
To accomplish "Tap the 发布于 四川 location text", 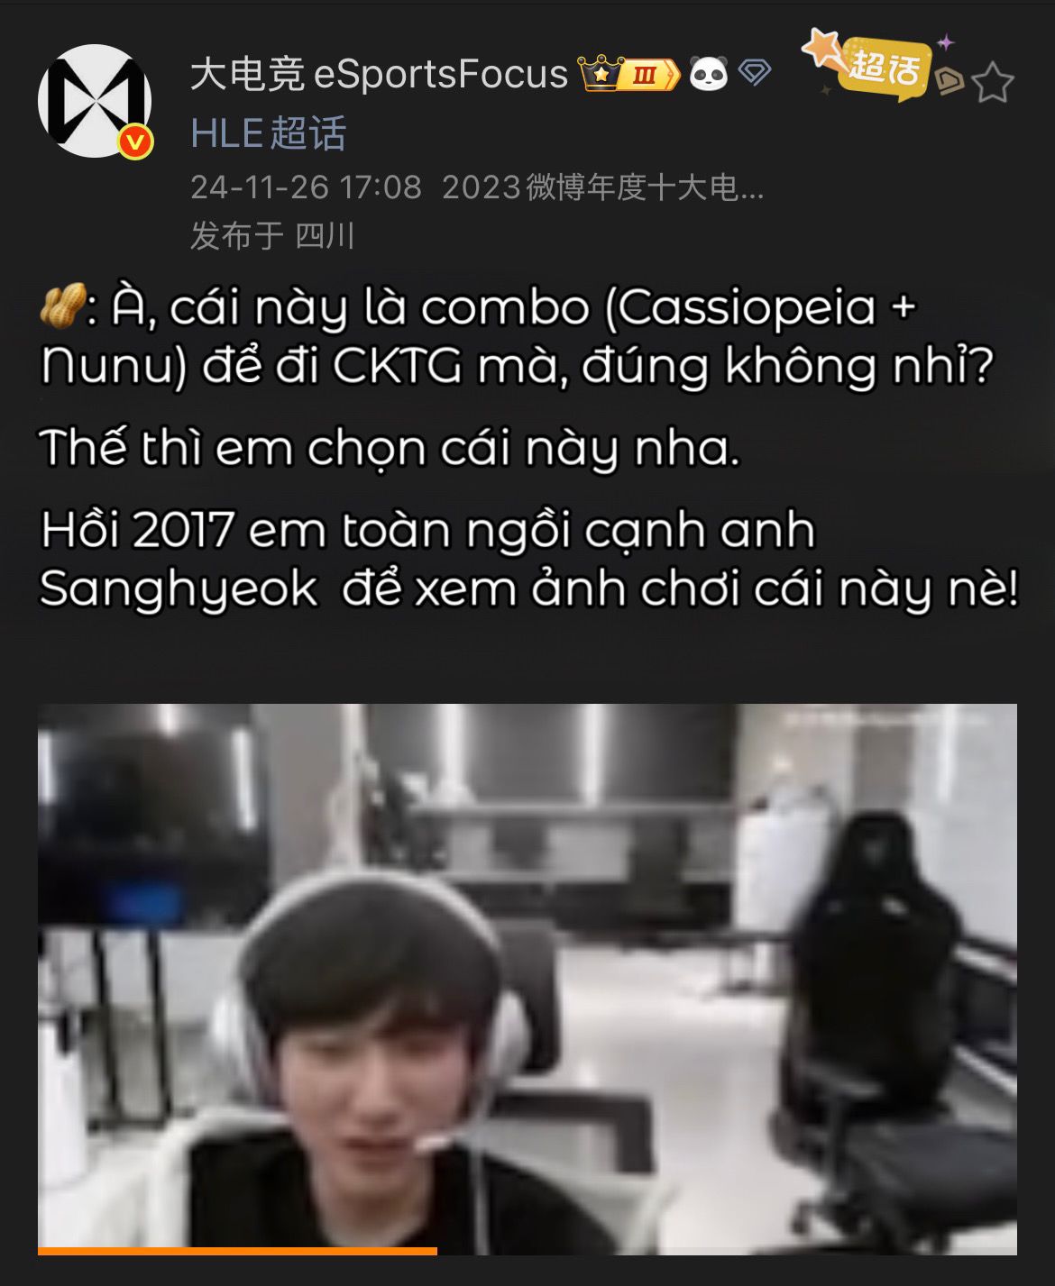I will point(272,236).
